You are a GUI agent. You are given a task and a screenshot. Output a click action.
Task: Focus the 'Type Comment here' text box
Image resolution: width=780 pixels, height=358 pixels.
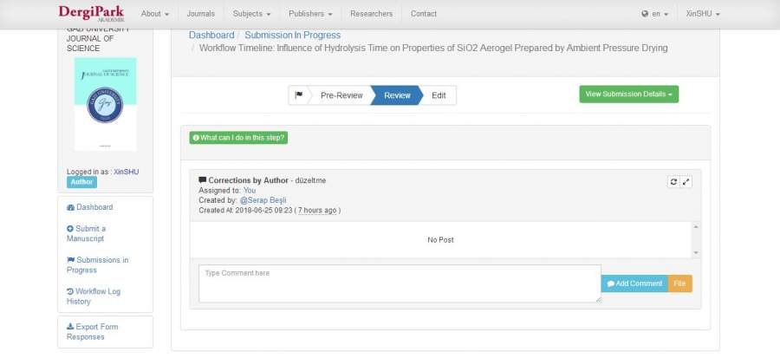(x=400, y=283)
